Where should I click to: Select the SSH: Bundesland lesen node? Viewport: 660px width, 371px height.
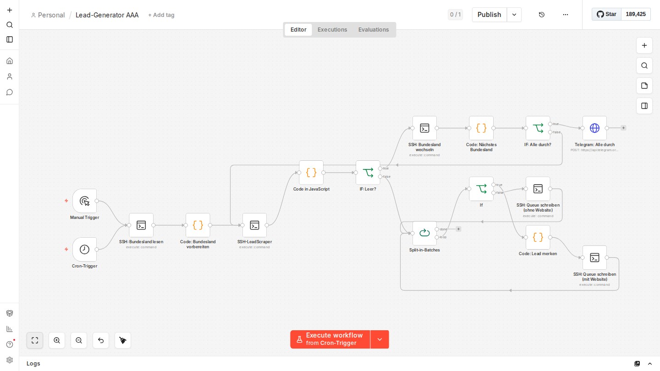point(141,225)
